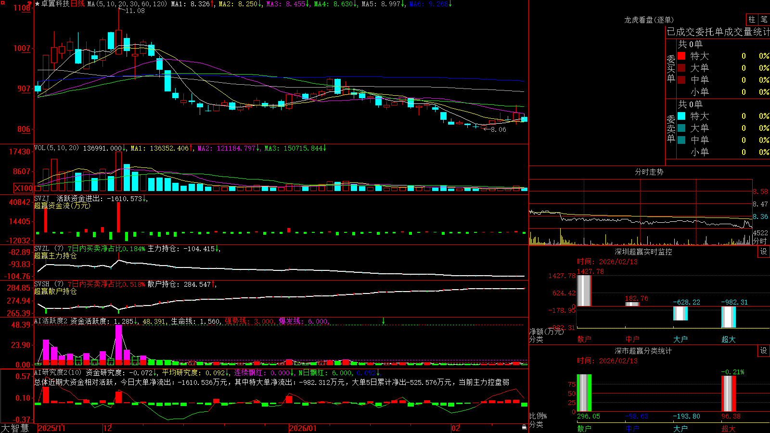The height and width of the screenshot is (433, 770).
Task: Select the 12 month timeline marker
Action: tap(107, 428)
